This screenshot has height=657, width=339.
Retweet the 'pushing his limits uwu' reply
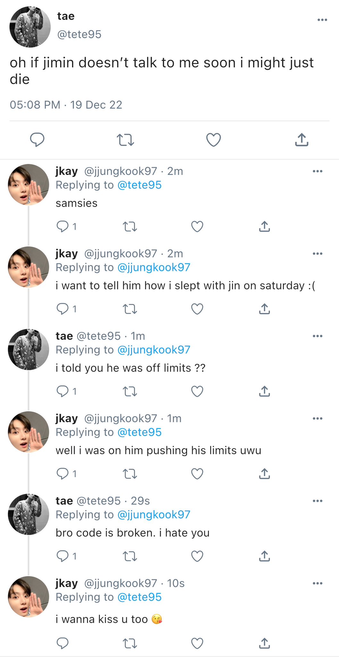tap(130, 474)
